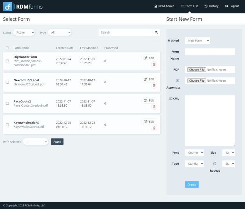Click the Last Modified column header

tap(89, 48)
